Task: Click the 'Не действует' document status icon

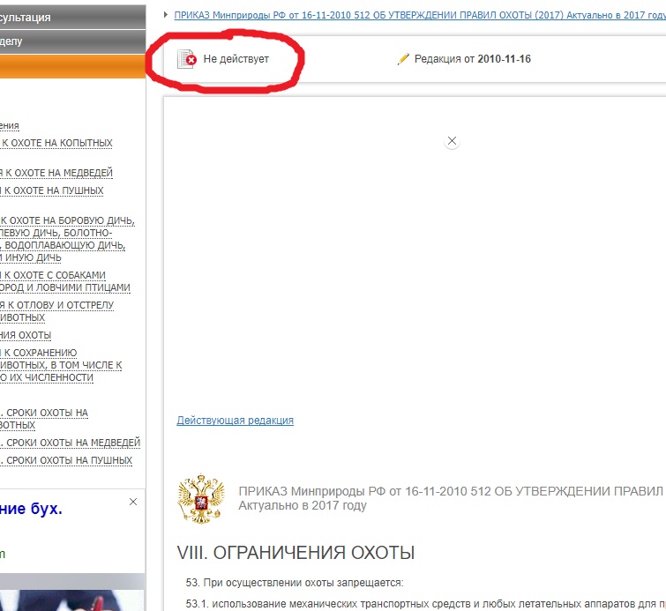Action: coord(186,59)
